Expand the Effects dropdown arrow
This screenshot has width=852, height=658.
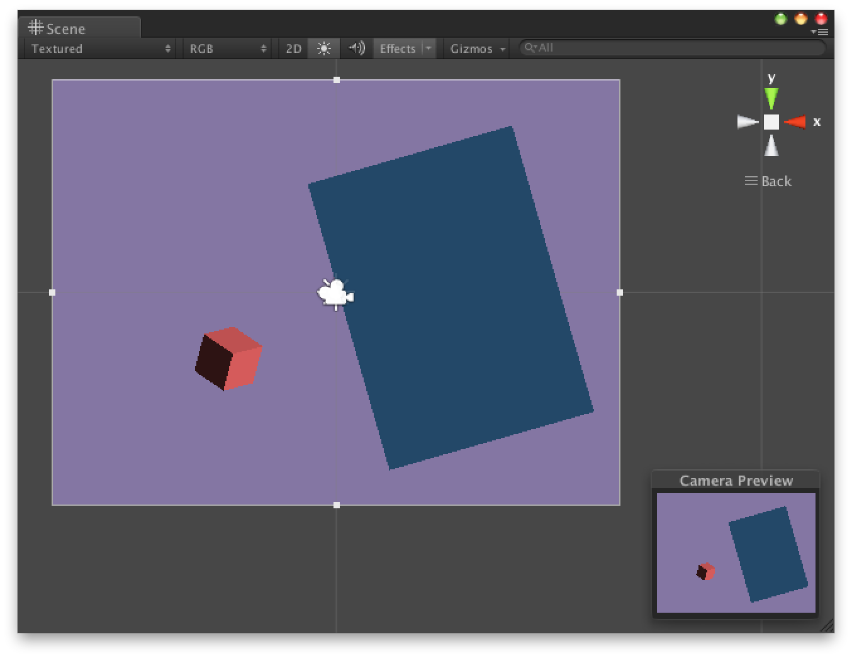coord(429,48)
